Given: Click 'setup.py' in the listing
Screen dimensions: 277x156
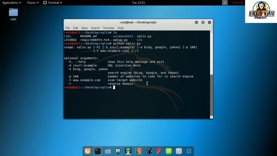Looking at the screenshot, I should (120, 40).
